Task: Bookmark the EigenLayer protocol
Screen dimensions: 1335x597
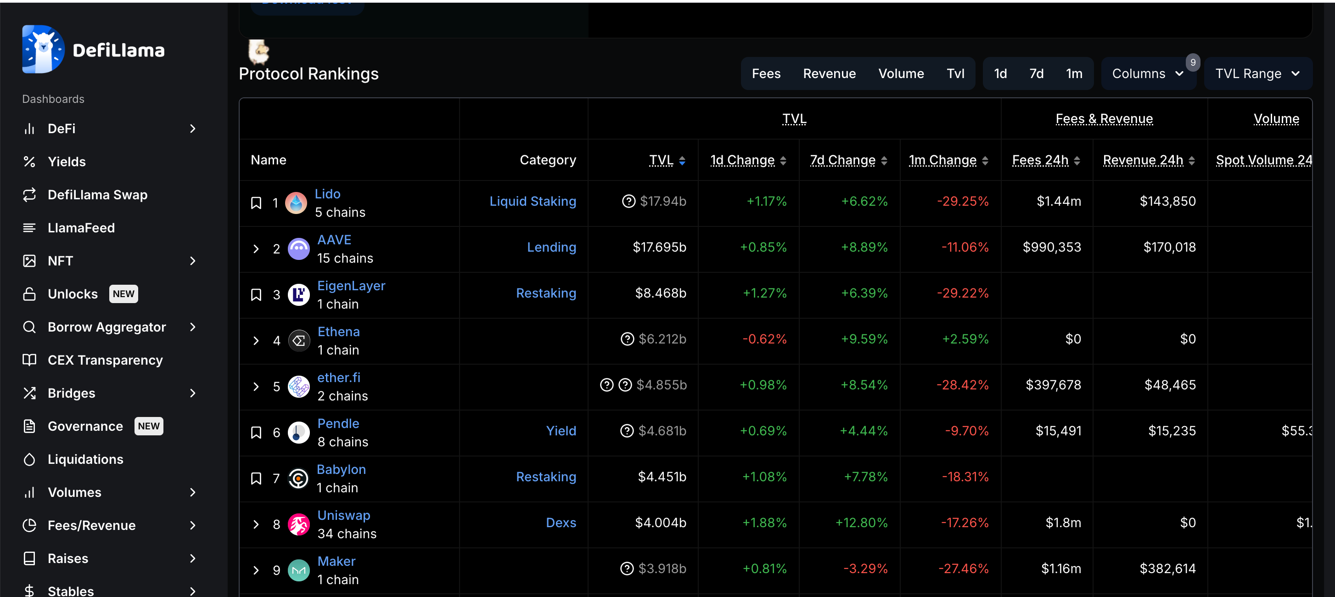Action: tap(256, 295)
